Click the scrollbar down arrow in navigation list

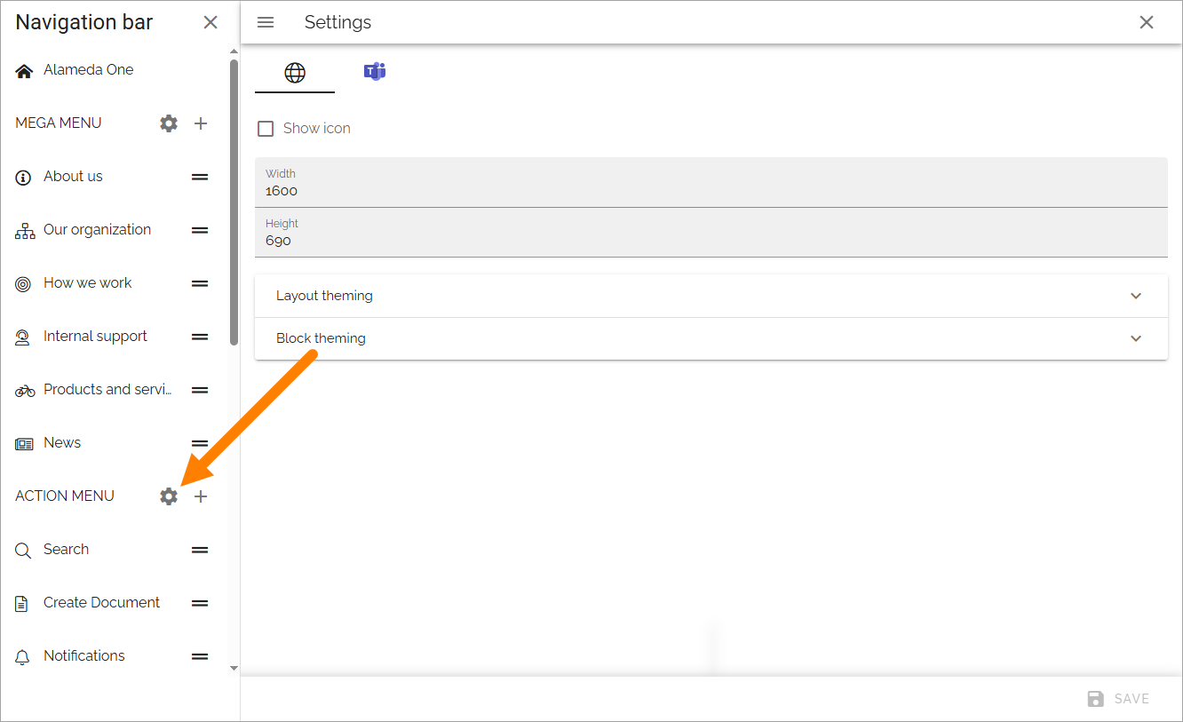[x=234, y=668]
